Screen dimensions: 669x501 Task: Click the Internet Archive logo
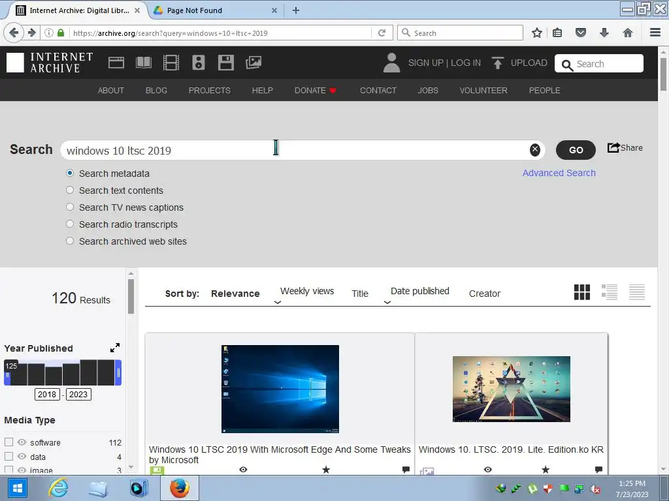coord(50,63)
